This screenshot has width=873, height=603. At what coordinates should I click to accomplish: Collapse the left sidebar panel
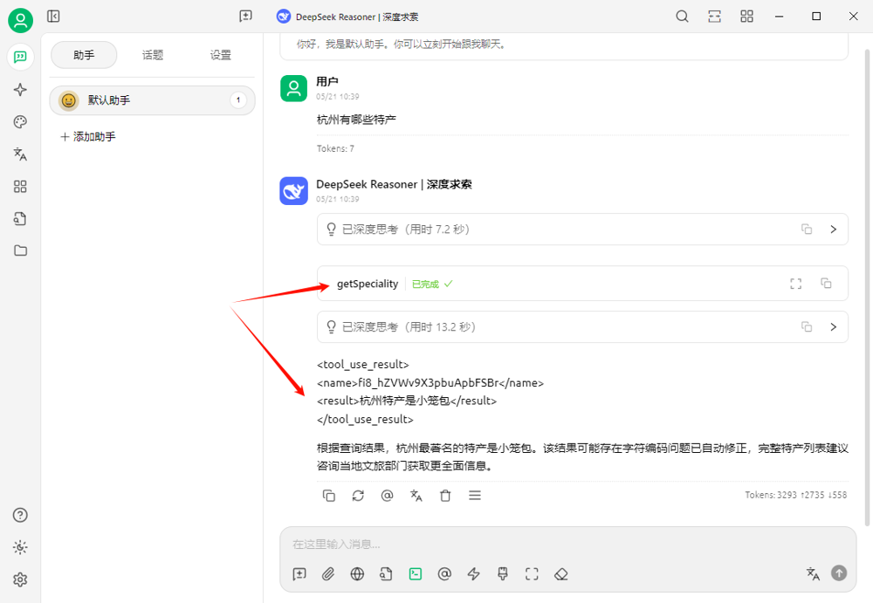coord(53,17)
